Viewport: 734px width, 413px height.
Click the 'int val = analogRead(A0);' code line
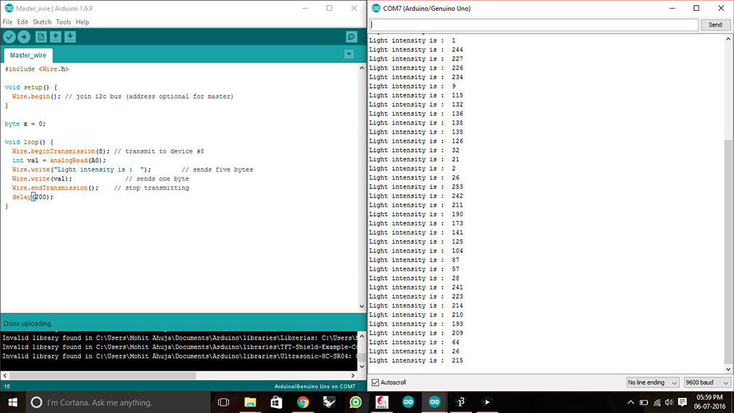[x=59, y=160]
